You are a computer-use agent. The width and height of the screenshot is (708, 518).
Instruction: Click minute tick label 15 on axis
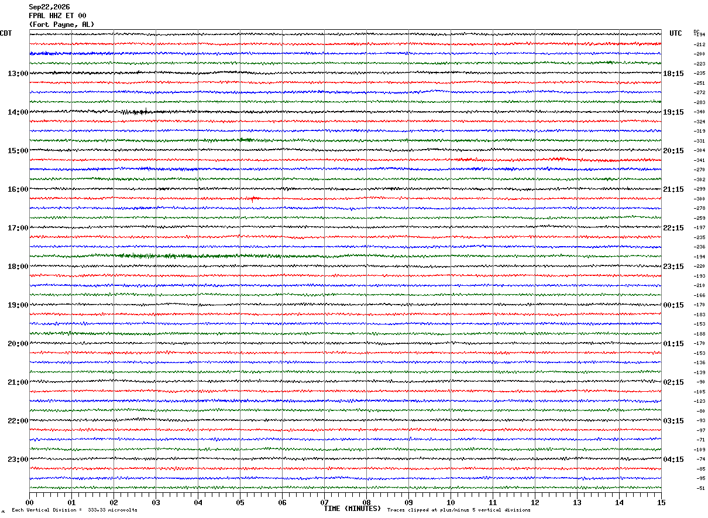(661, 502)
